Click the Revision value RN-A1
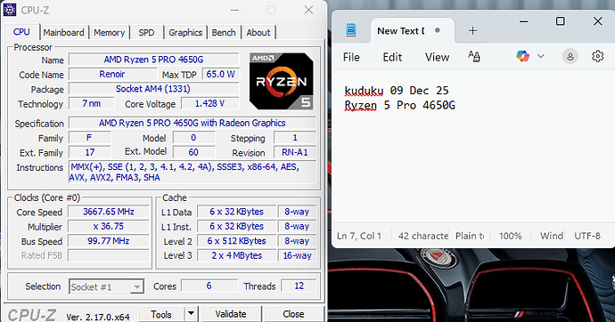This screenshot has height=322, width=615. (295, 152)
